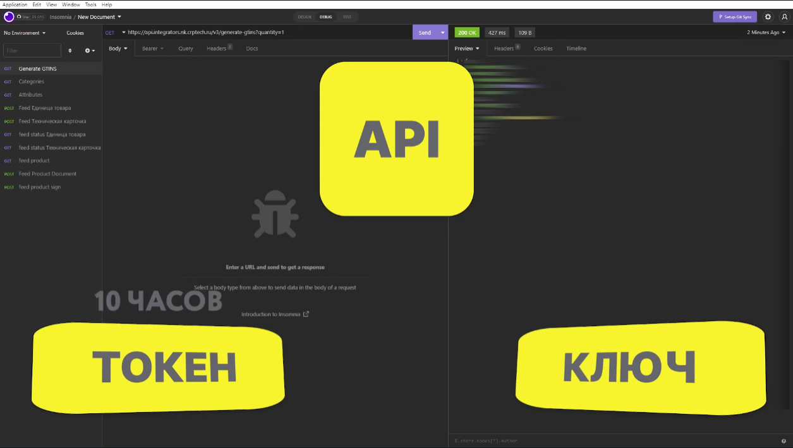Select the Feed Единица товара request
The image size is (793, 448).
coord(51,108)
